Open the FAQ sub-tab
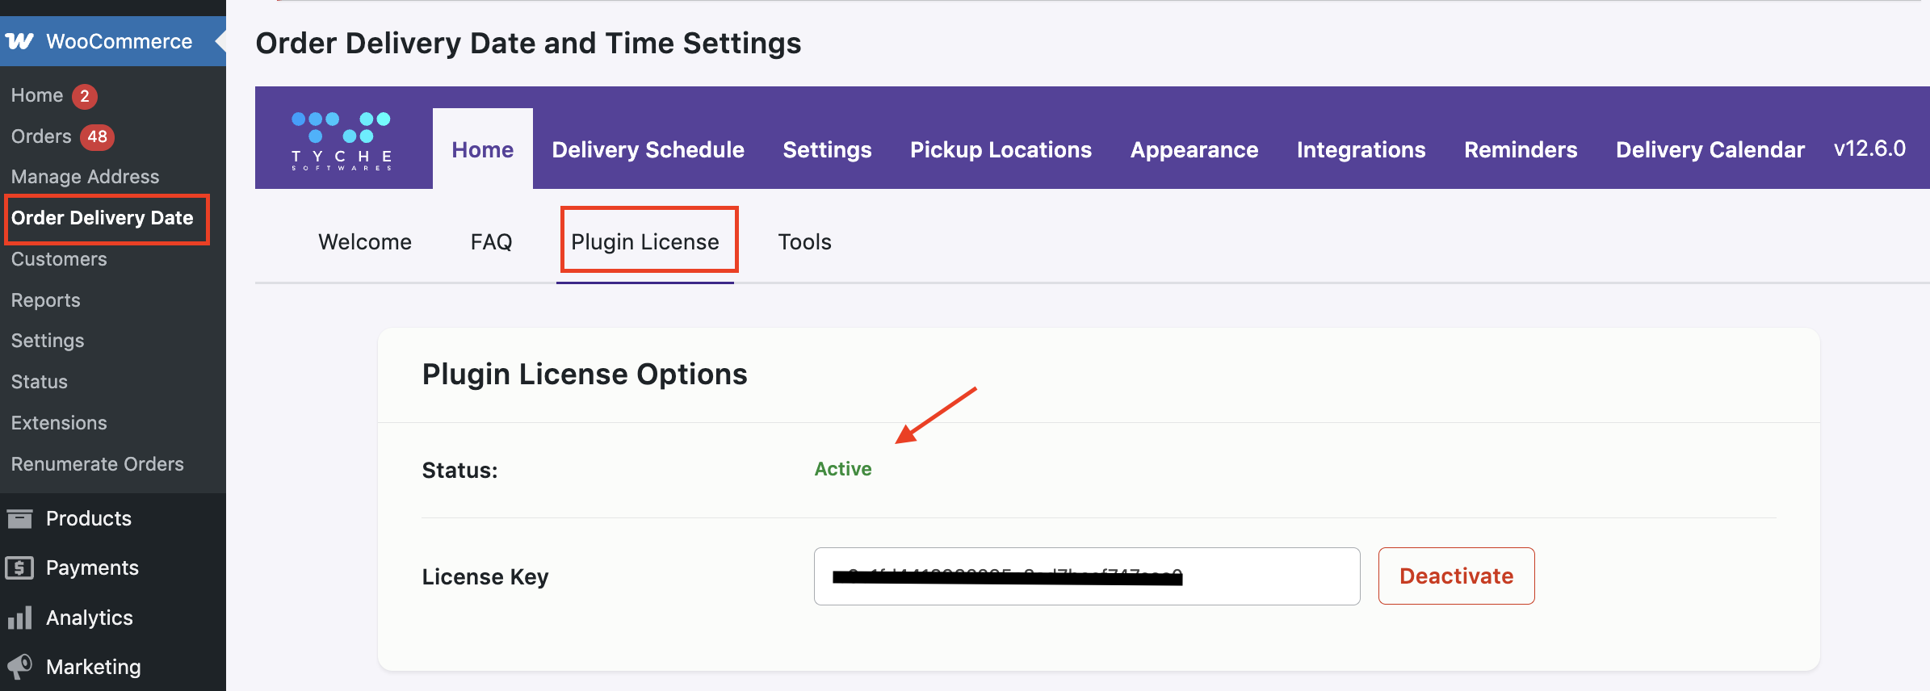1930x691 pixels. (x=492, y=242)
